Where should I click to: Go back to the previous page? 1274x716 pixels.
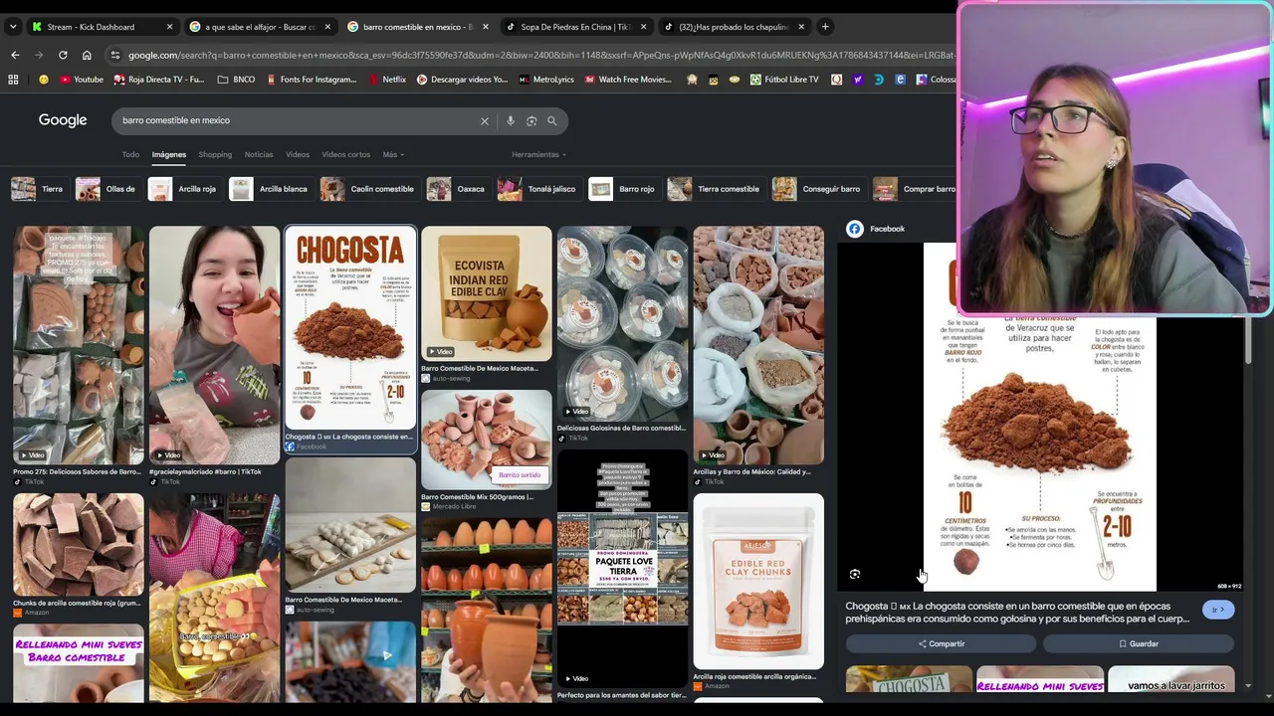point(15,56)
